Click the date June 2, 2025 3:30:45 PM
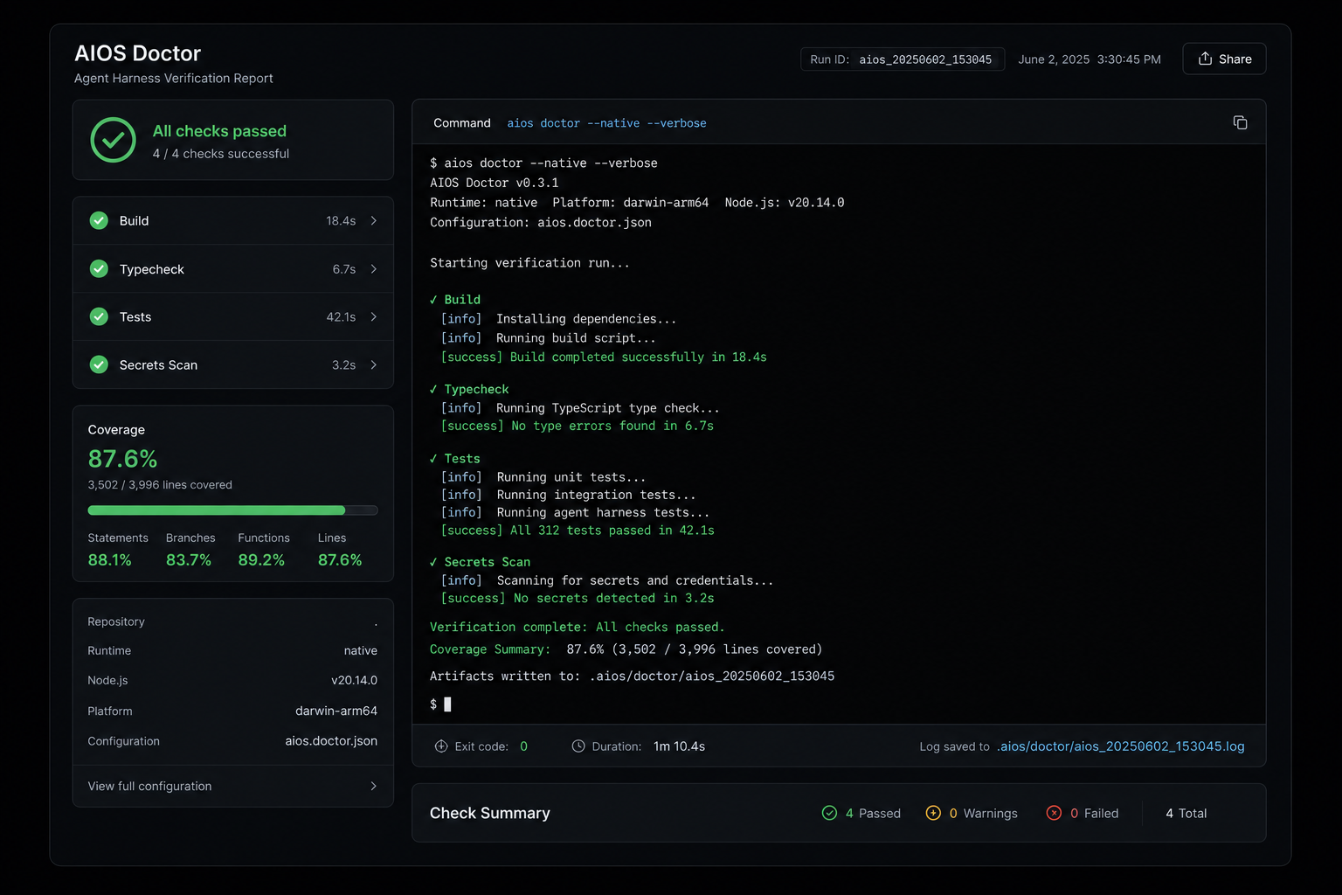Screen dimensions: 1342x895 [1090, 59]
